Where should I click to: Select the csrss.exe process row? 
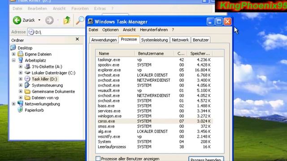point(154,121)
